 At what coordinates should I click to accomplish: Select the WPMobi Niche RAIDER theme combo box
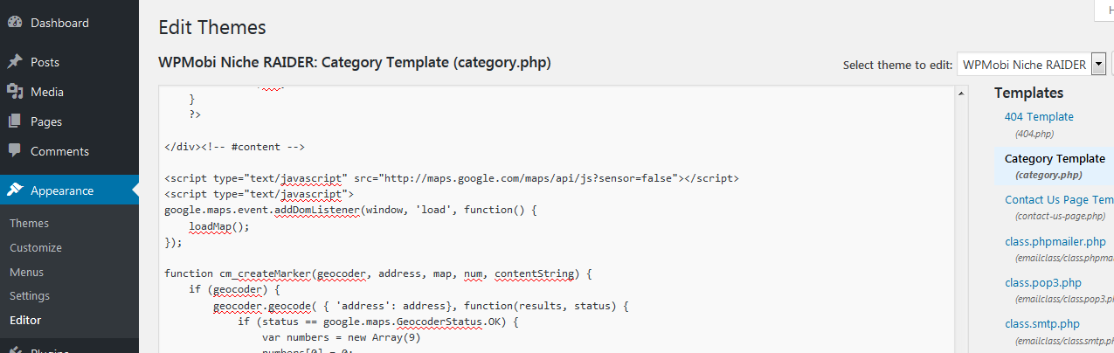pyautogui.click(x=1023, y=65)
